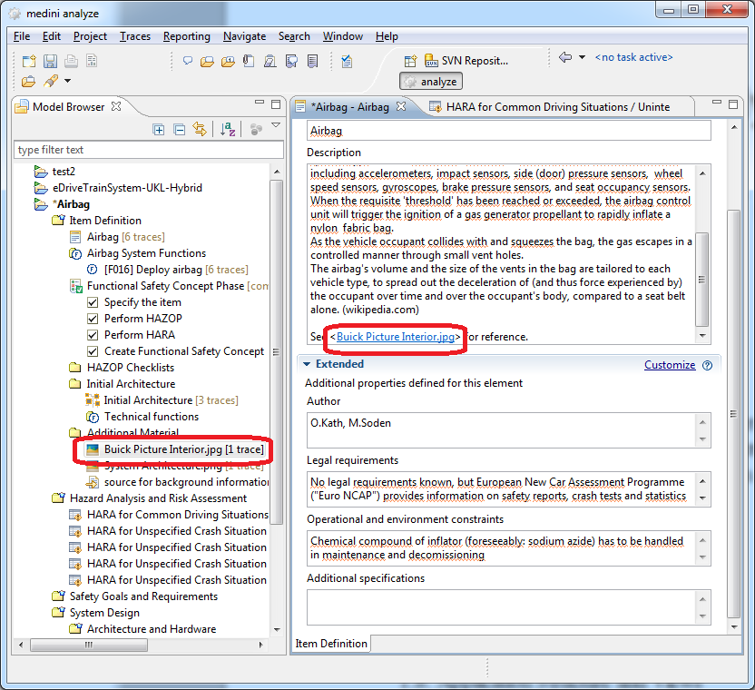The height and width of the screenshot is (690, 755).
Task: Open the dropdown arrow beside the wand toolbar icon
Action: (x=67, y=82)
